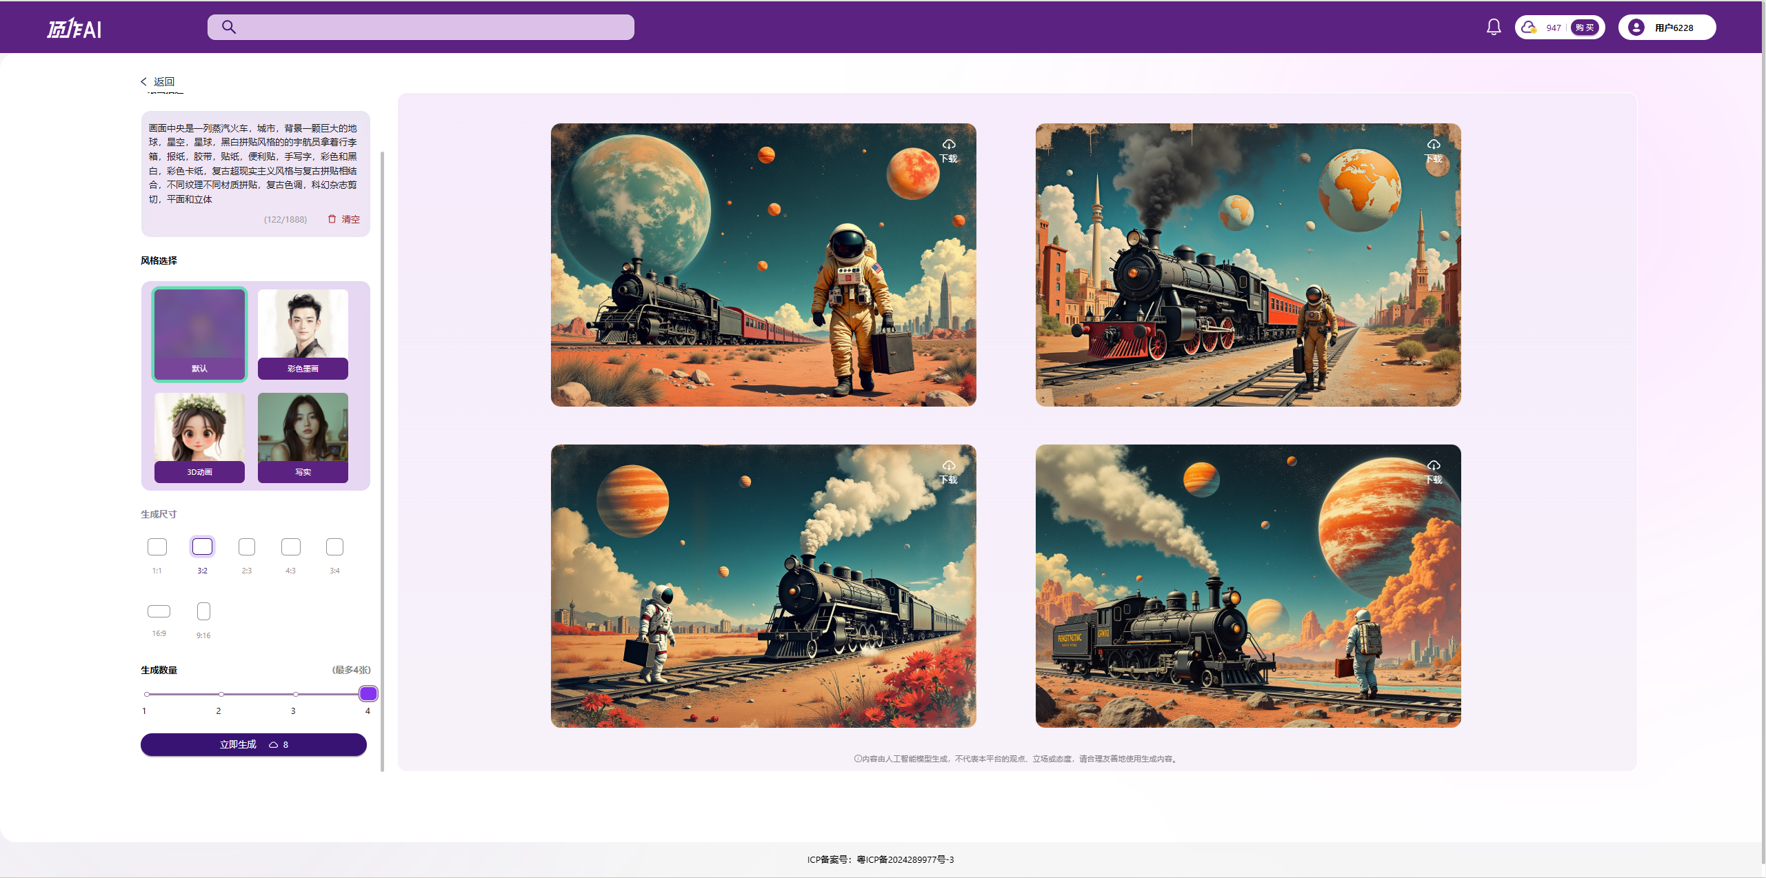This screenshot has height=878, width=1766.
Task: Click the notification bell icon
Action: (x=1493, y=28)
